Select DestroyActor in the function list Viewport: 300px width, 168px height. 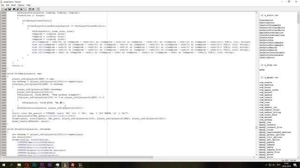(267, 23)
